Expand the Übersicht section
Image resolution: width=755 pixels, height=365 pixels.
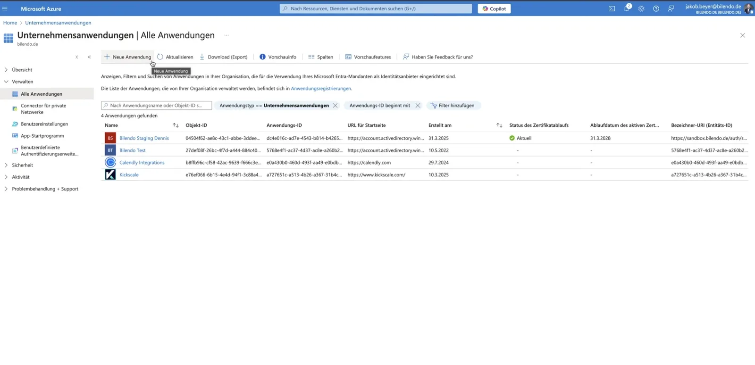coord(18,70)
